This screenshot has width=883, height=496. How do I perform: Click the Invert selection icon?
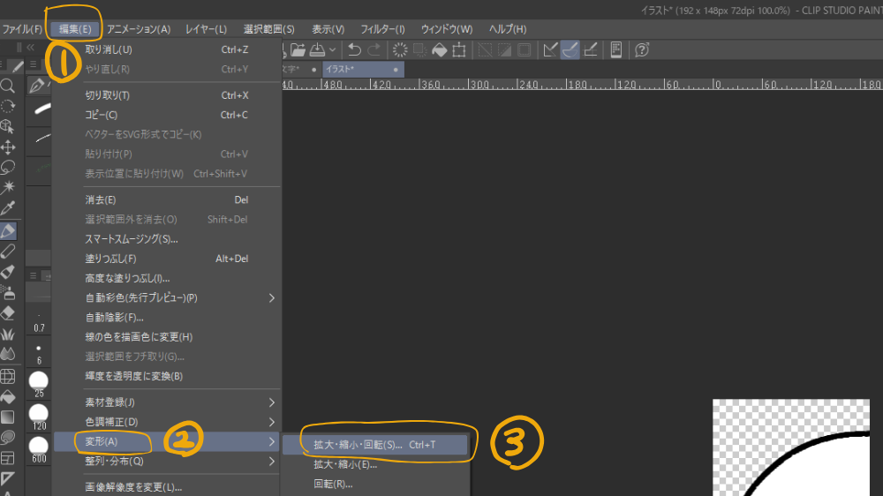pyautogui.click(x=504, y=50)
